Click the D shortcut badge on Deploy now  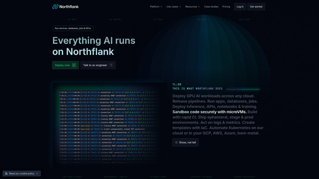point(74,65)
